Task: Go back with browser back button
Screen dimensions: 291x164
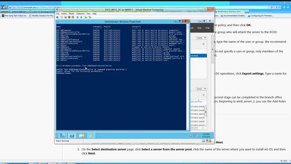Action: [1, 7]
